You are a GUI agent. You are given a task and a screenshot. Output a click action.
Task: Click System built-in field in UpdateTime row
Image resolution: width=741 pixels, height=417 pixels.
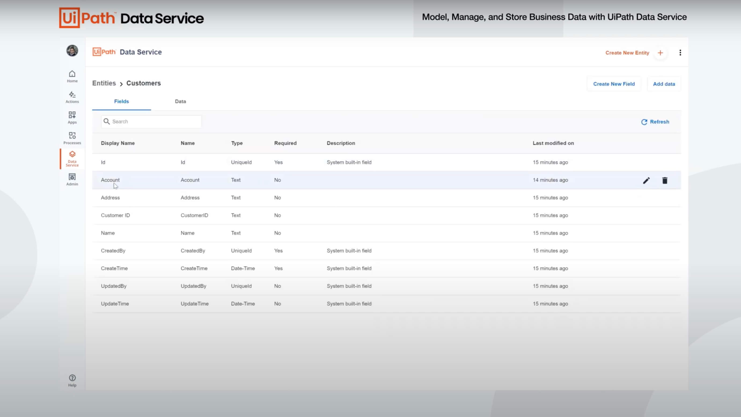349,303
